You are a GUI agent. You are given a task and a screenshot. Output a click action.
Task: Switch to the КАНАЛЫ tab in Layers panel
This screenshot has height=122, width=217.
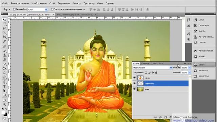click(146, 64)
